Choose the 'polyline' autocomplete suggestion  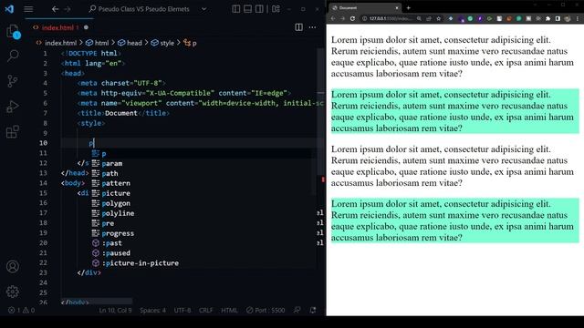203,213
